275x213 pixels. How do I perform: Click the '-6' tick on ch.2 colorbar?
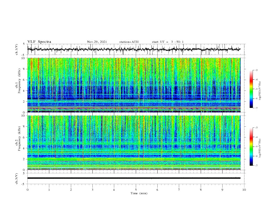pos(256,156)
